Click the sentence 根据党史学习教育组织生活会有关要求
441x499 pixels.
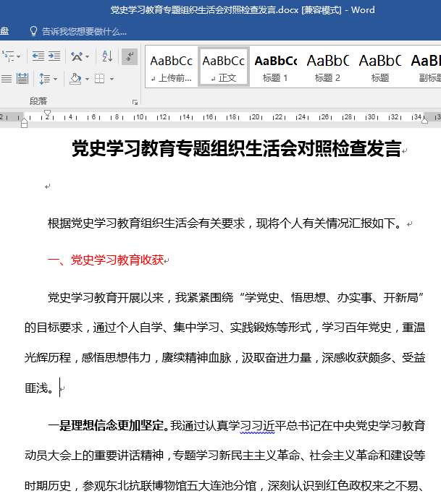tap(146, 223)
